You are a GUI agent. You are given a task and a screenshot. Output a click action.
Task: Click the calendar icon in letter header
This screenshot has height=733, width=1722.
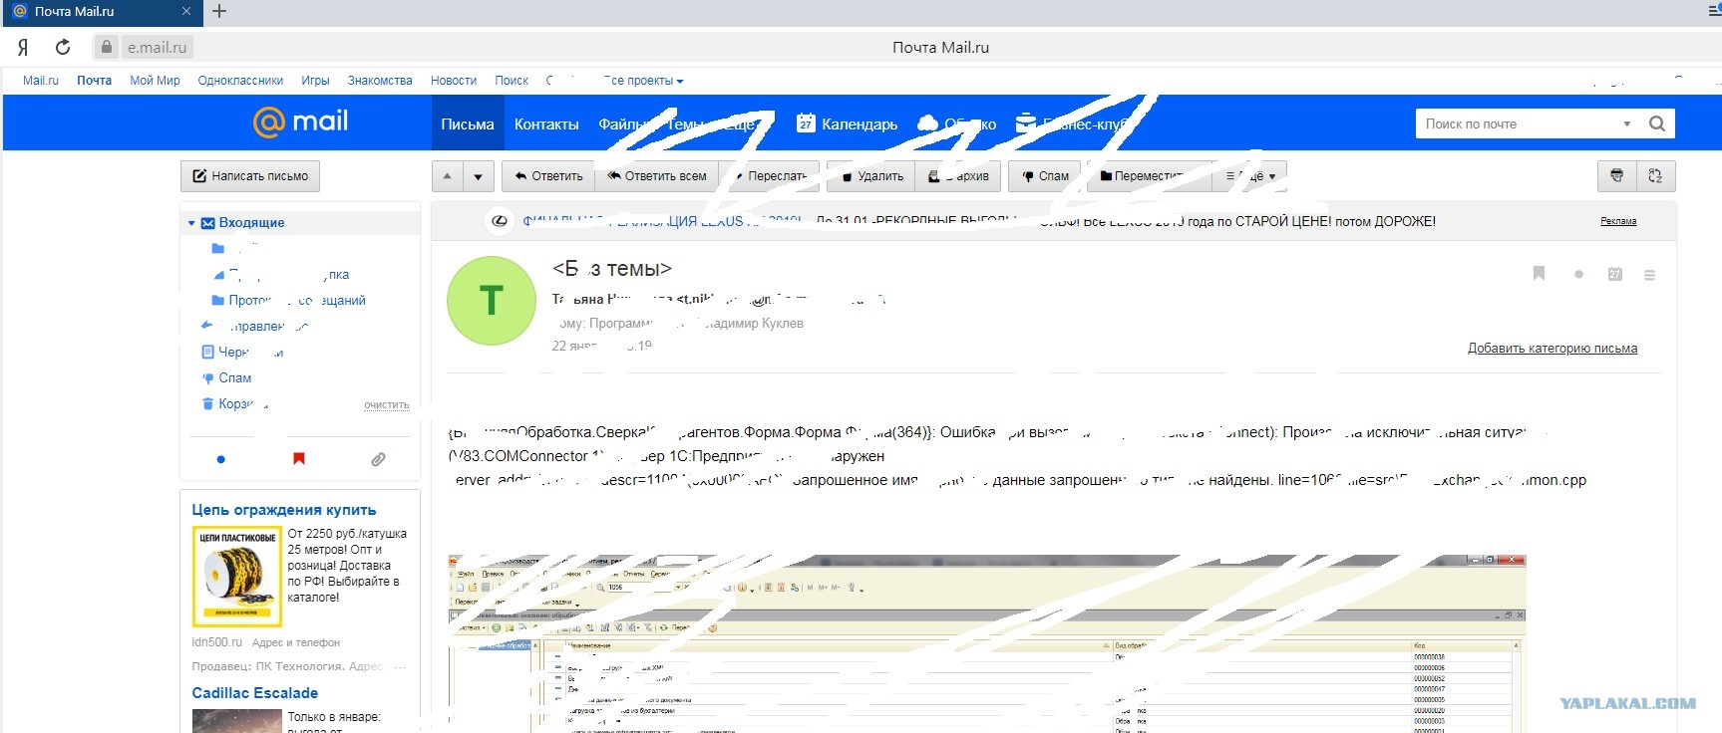click(x=1615, y=274)
